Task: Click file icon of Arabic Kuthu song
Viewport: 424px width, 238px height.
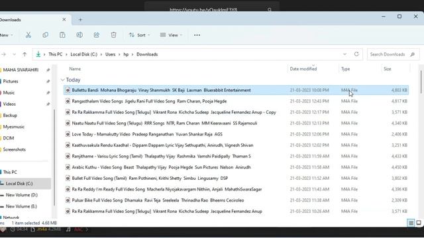Action: coord(68,167)
